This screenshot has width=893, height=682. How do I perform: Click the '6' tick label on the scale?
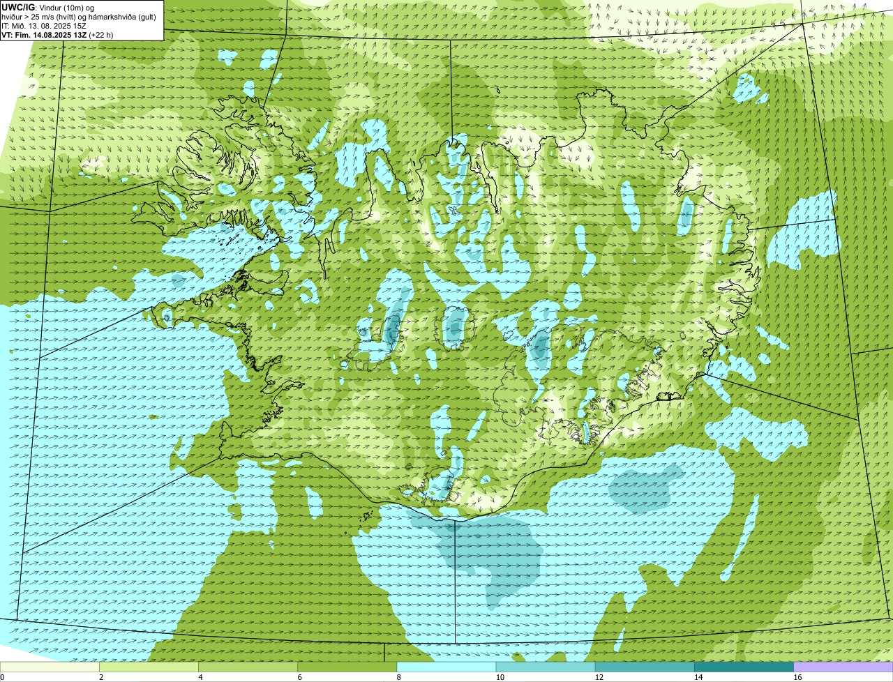(x=299, y=677)
